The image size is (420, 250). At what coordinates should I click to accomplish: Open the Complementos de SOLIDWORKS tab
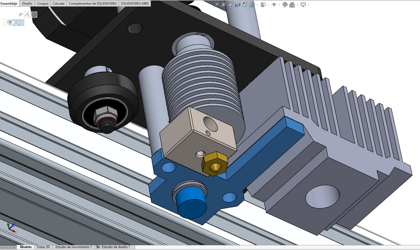click(93, 4)
